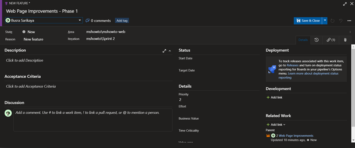
Task: Click the refresh work item icon
Action: click(x=332, y=21)
